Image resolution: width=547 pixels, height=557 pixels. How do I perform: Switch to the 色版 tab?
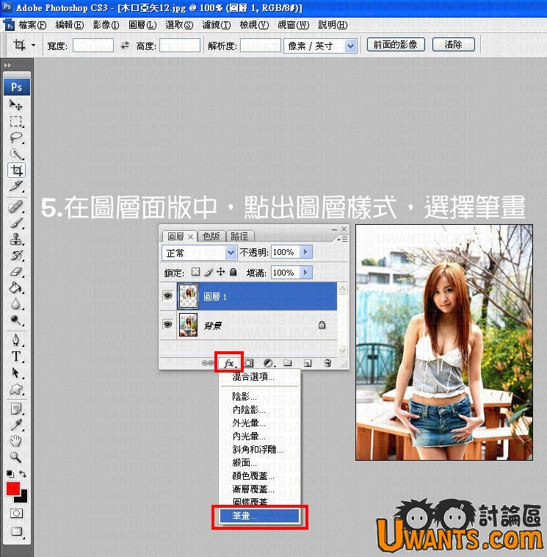[x=211, y=236]
